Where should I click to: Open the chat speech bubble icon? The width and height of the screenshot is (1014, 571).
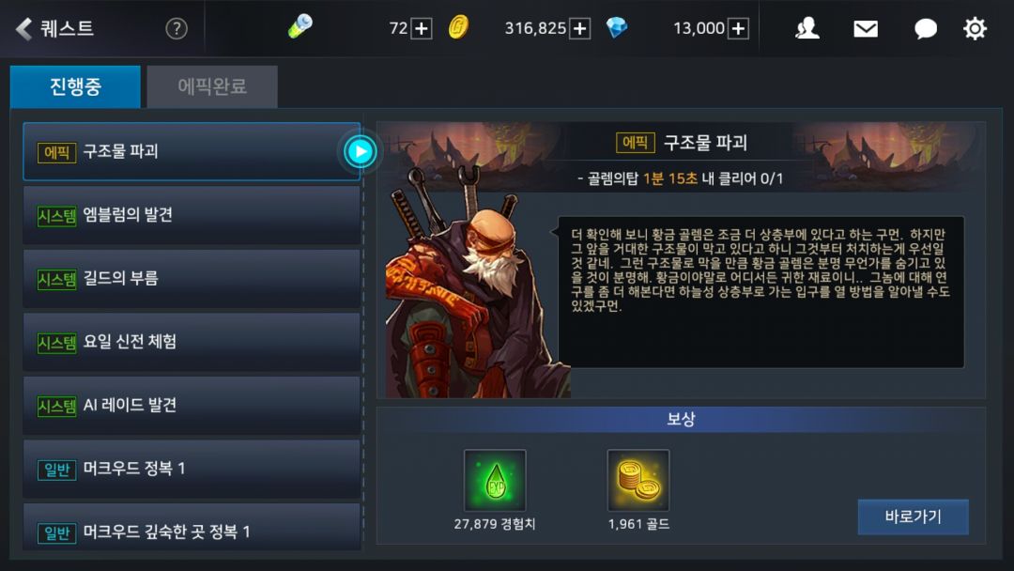pos(925,28)
